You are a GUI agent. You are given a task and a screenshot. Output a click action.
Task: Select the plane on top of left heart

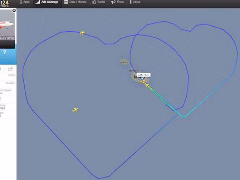(82, 33)
